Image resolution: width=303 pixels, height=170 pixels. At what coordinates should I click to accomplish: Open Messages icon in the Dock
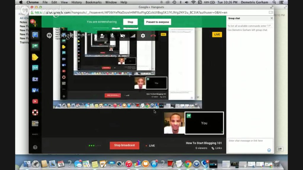coord(78,164)
